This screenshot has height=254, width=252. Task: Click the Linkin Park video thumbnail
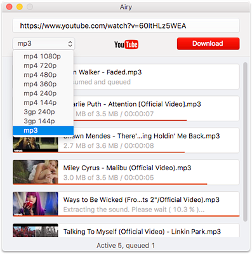click(x=36, y=231)
